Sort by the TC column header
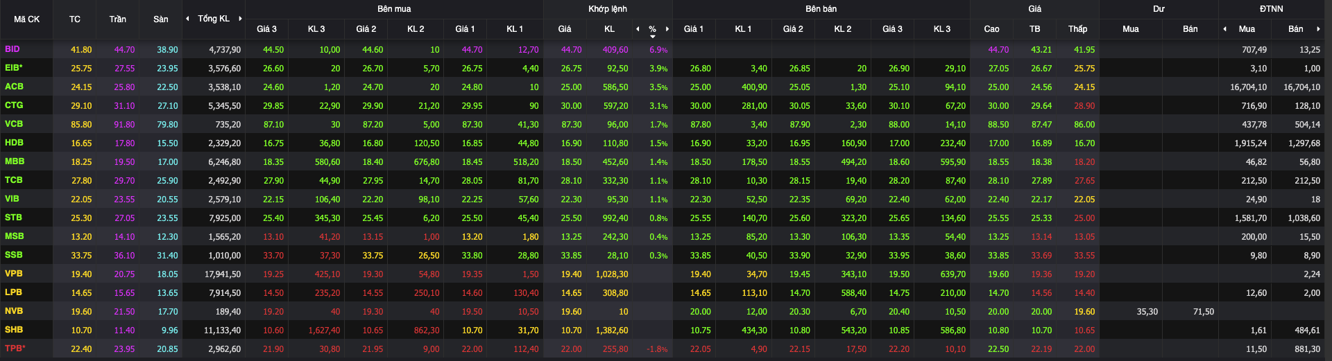This screenshot has width=1332, height=361. tap(75, 19)
